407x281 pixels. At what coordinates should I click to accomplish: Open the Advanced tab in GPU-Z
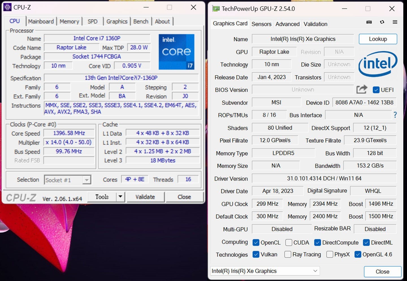(x=287, y=24)
